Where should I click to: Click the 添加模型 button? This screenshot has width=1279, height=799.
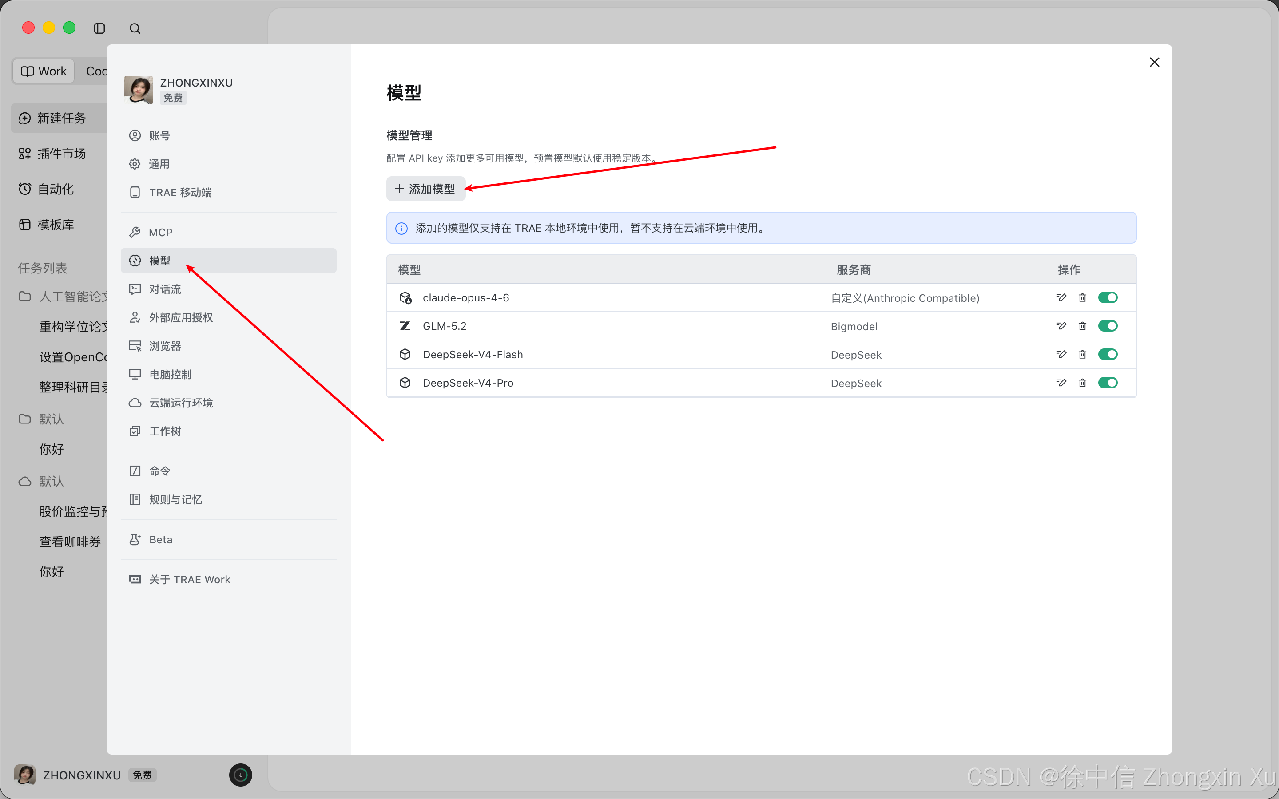click(x=425, y=189)
